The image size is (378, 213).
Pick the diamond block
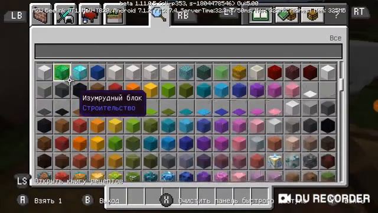tap(80, 72)
